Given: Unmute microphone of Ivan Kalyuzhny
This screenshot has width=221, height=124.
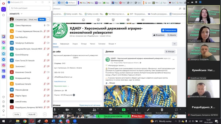Looking at the screenshot, I should tap(45, 37).
